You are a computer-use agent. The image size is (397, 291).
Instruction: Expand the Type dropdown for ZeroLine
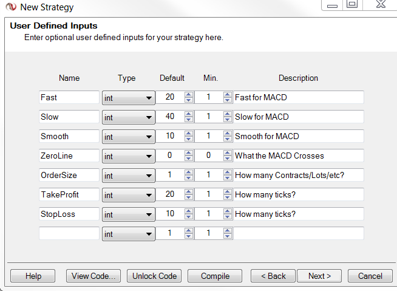click(x=128, y=156)
